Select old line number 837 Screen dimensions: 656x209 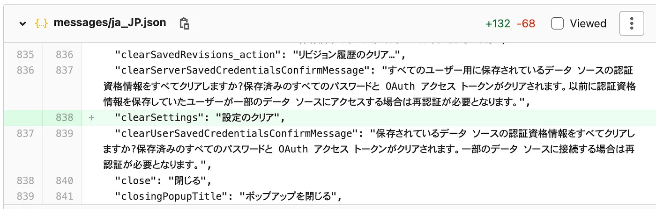click(x=25, y=134)
